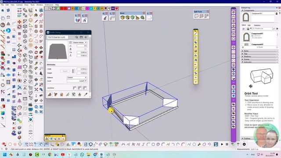Click the save profile floppy icon
281x158 pixels.
point(81,37)
